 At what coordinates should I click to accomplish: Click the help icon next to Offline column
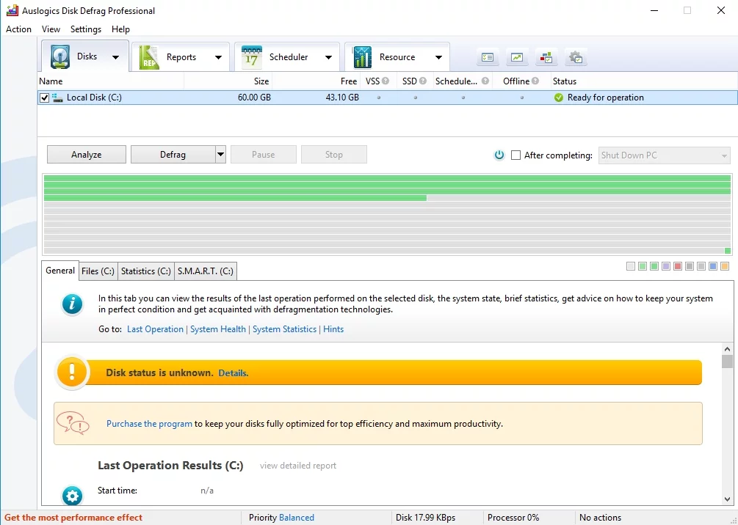click(x=535, y=81)
